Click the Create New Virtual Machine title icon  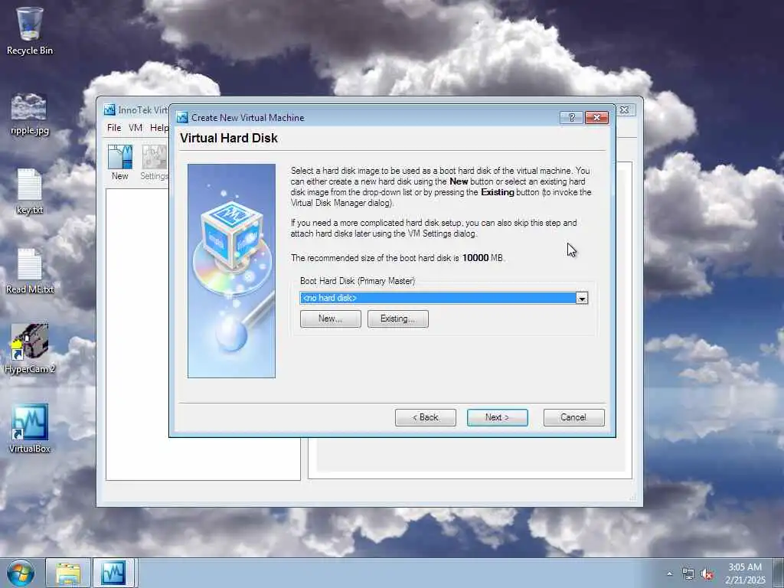click(182, 117)
